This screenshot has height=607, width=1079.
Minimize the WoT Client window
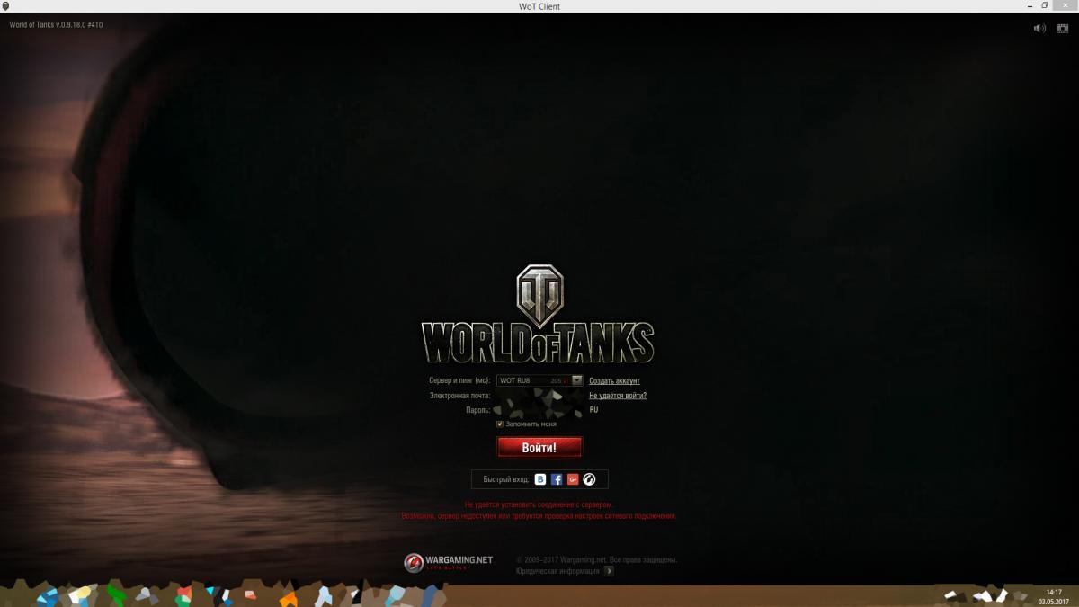tap(1030, 5)
